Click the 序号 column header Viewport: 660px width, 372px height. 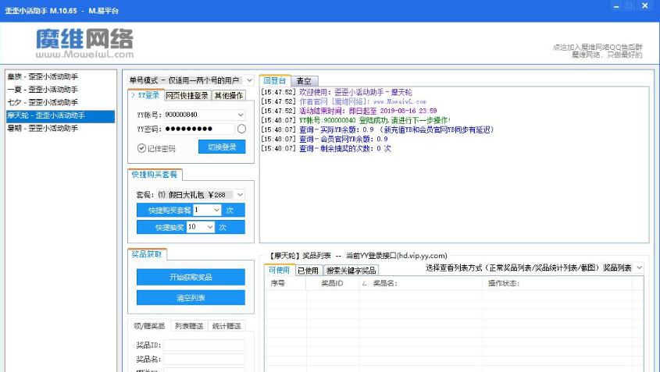coord(285,283)
